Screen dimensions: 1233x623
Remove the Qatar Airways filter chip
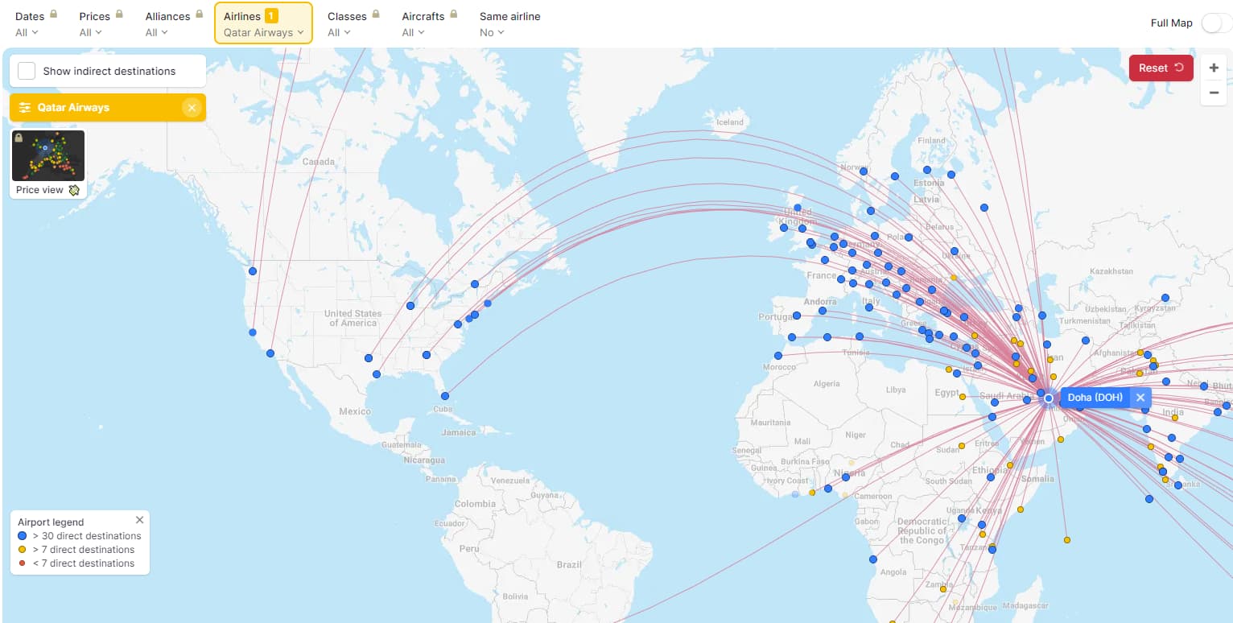pos(192,108)
